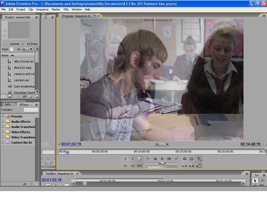
Task: Open the Fit zoom level dropdown
Action: point(162,144)
